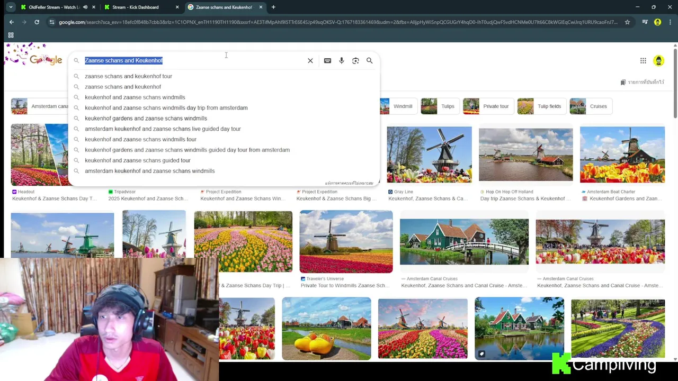Open the Amsterdam Boat Charter image result
Viewport: 678px width, 381px height.
click(622, 155)
